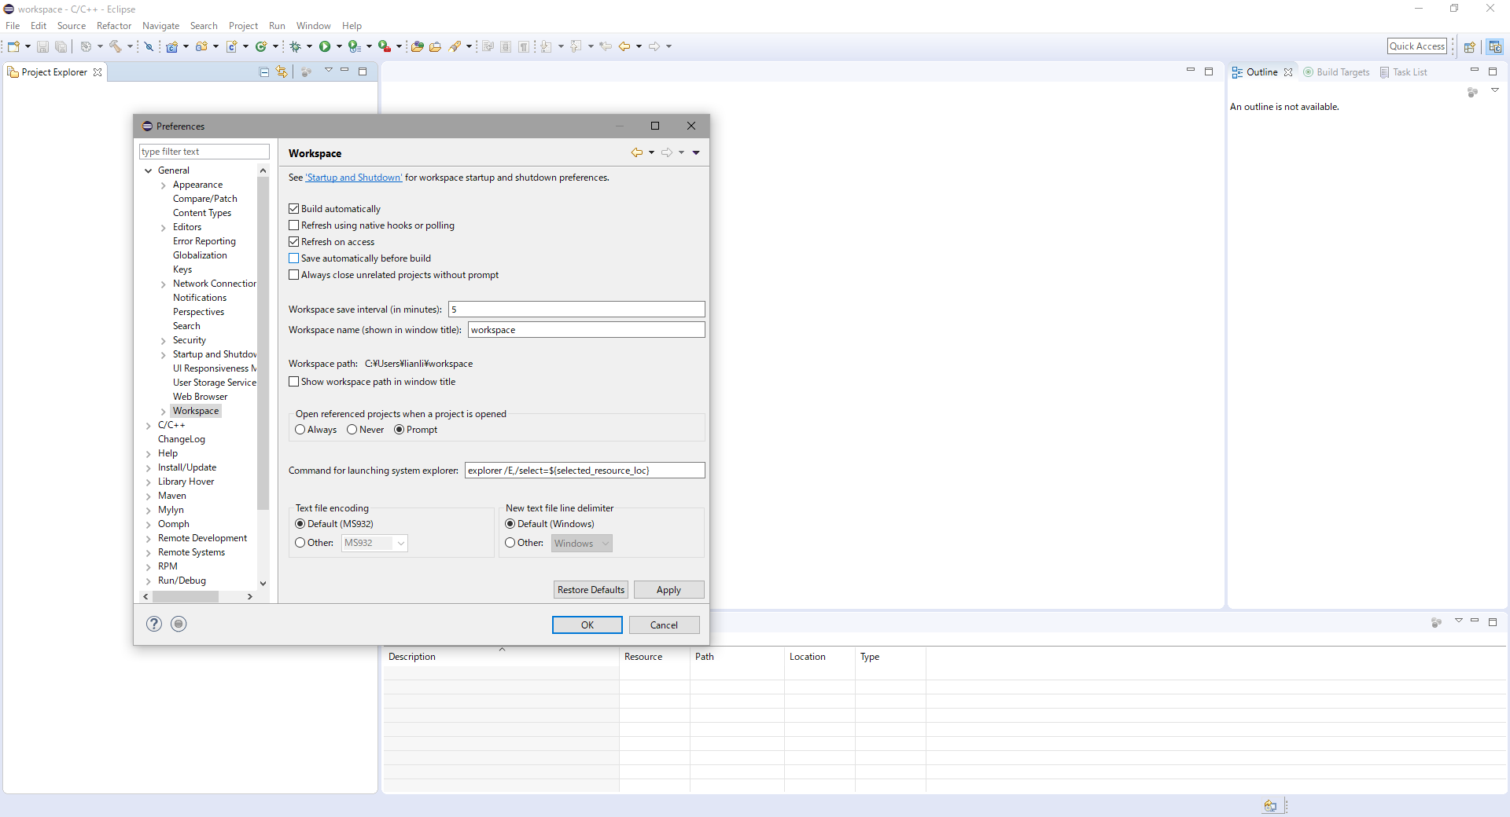
Task: Click the record oomph preferences icon
Action: point(179,624)
